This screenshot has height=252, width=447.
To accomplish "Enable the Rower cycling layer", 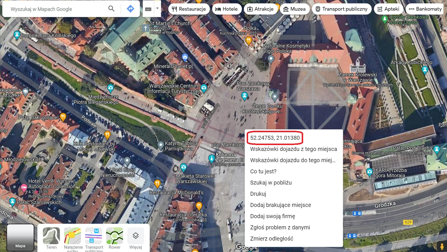I will [x=115, y=236].
